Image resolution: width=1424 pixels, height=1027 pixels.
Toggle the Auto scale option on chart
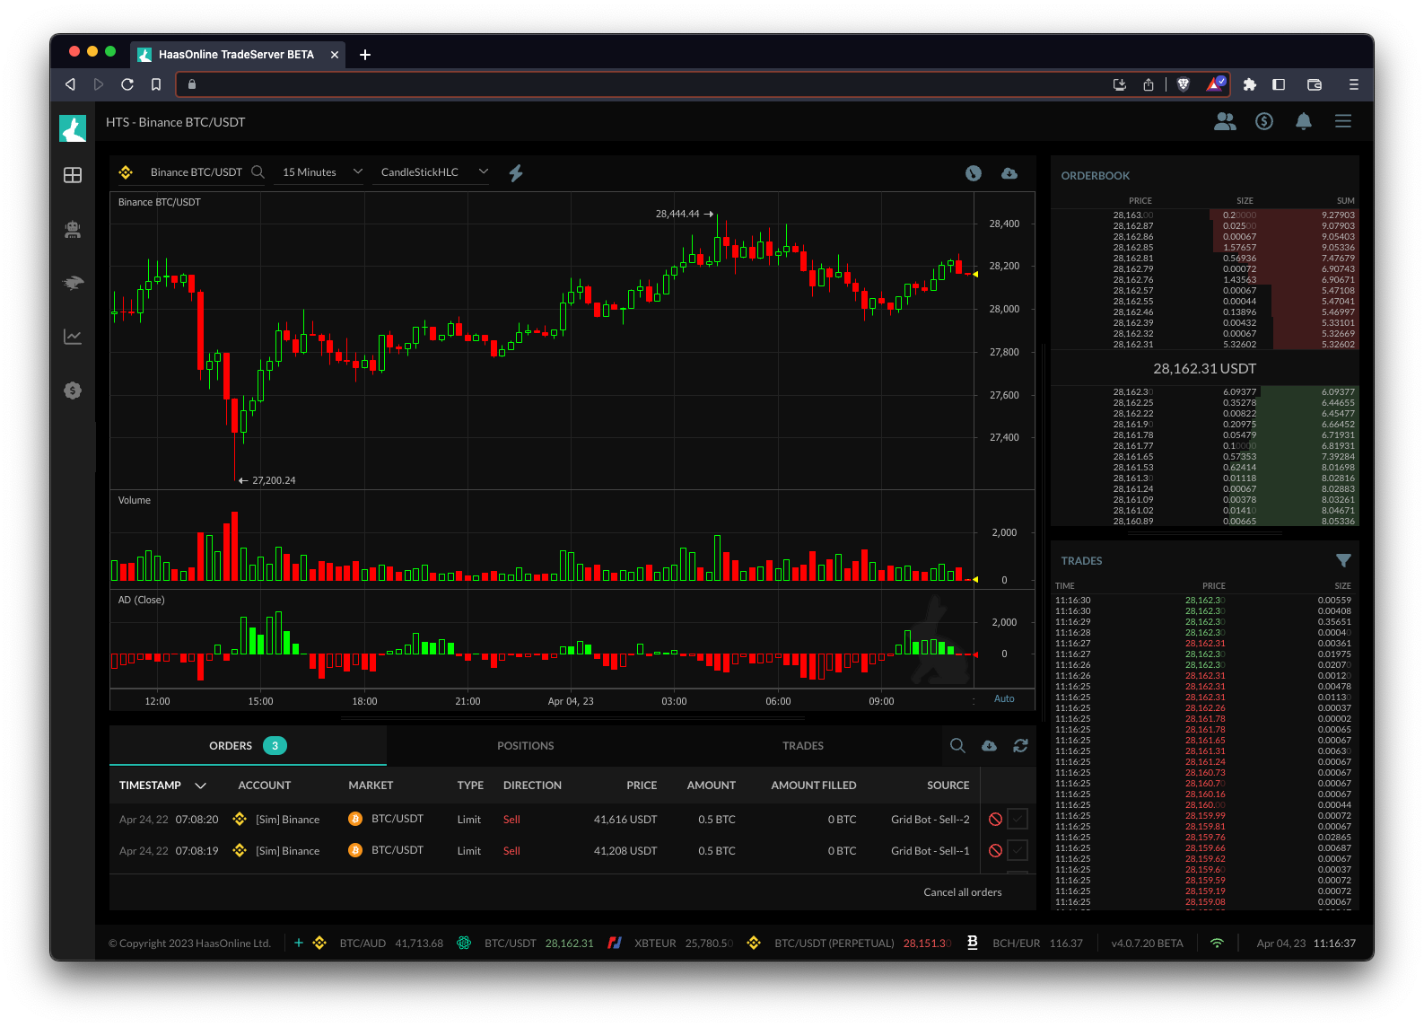[1004, 698]
